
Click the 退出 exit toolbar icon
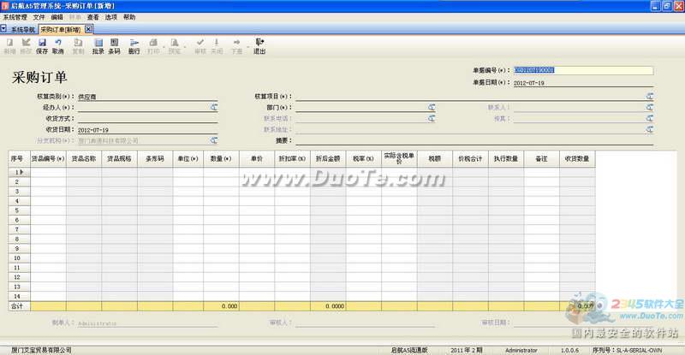tap(259, 45)
